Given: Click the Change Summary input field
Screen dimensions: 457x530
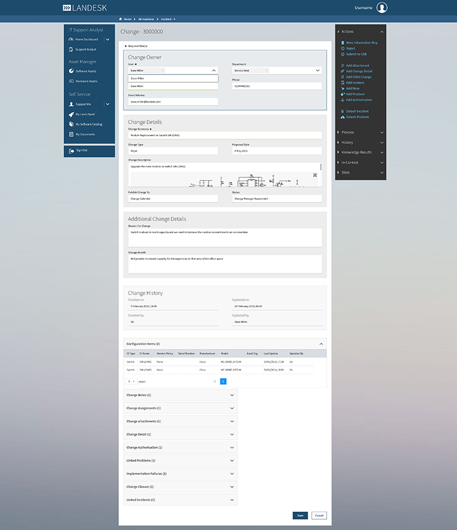Looking at the screenshot, I should [x=224, y=135].
